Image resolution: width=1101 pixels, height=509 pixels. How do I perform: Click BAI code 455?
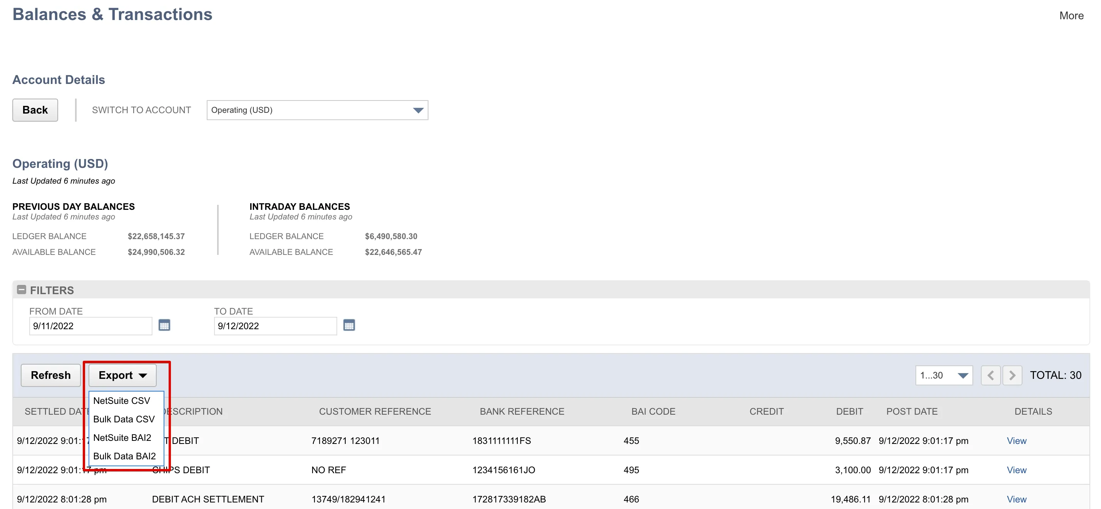[x=631, y=440]
